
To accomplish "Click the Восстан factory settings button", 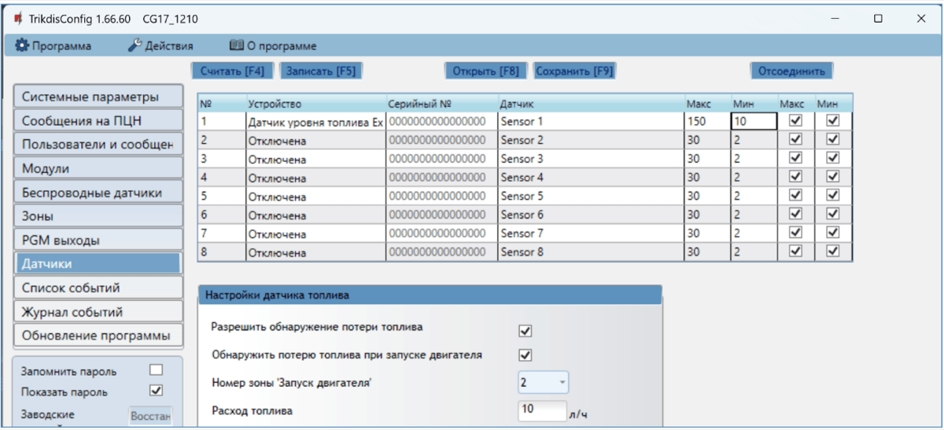I will coord(150,417).
